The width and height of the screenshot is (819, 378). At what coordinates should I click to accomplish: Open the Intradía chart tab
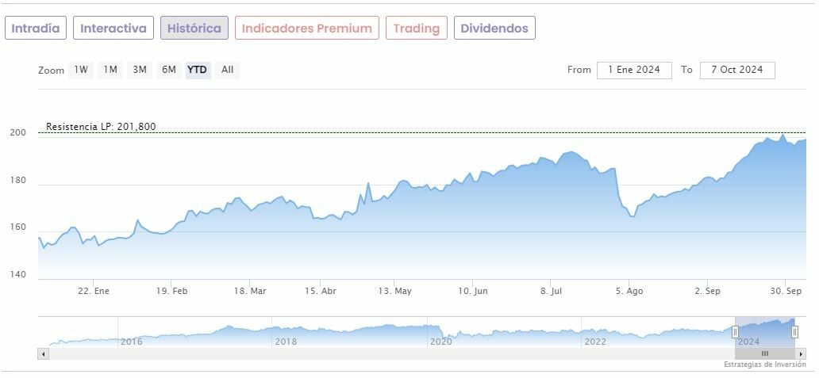click(36, 29)
